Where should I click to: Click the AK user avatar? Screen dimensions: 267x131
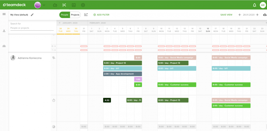click(x=263, y=5)
